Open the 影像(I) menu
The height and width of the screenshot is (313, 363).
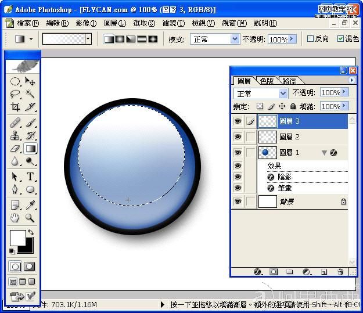pyautogui.click(x=86, y=23)
